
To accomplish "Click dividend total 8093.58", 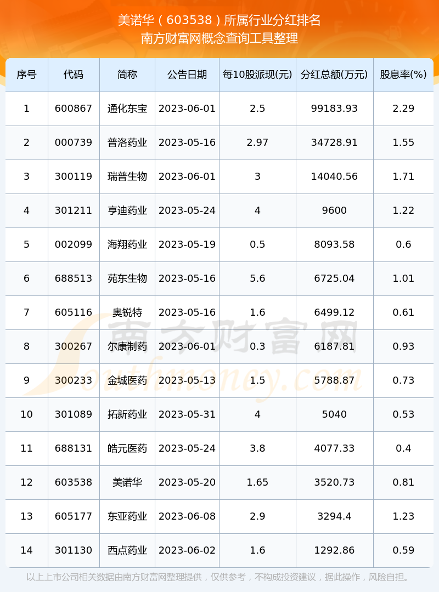I will point(334,244).
